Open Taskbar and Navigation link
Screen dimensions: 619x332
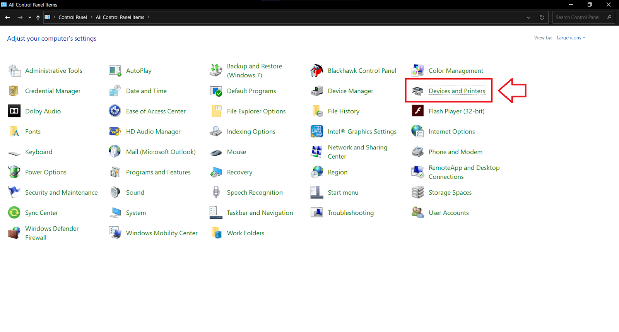pos(260,213)
